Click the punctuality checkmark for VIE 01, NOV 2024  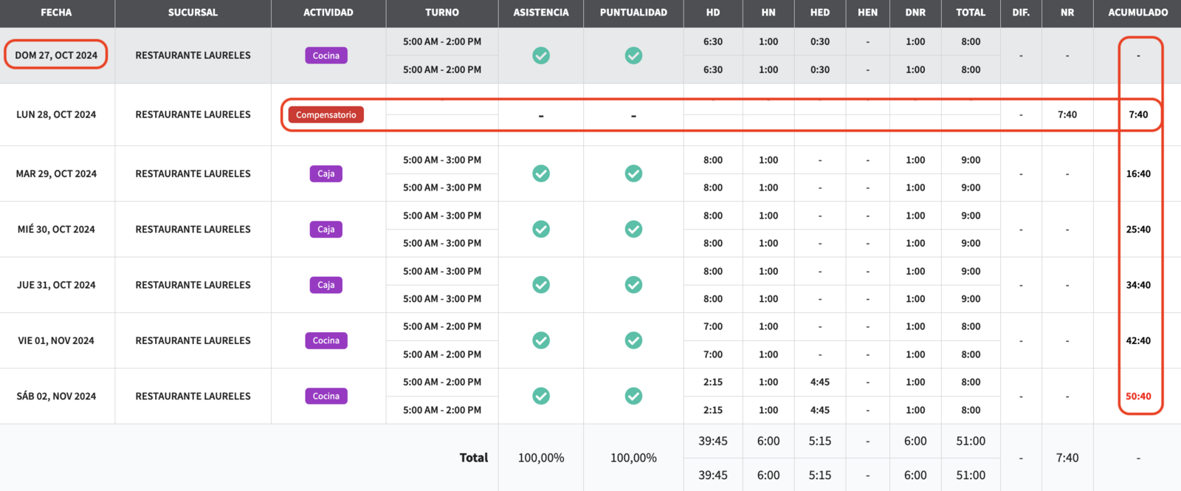(633, 340)
